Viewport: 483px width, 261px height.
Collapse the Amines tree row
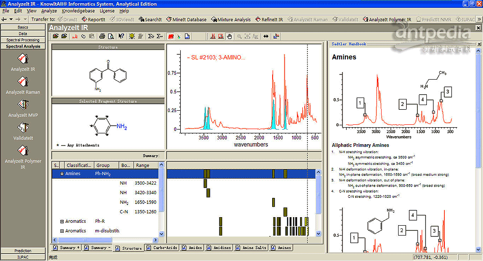62,174
